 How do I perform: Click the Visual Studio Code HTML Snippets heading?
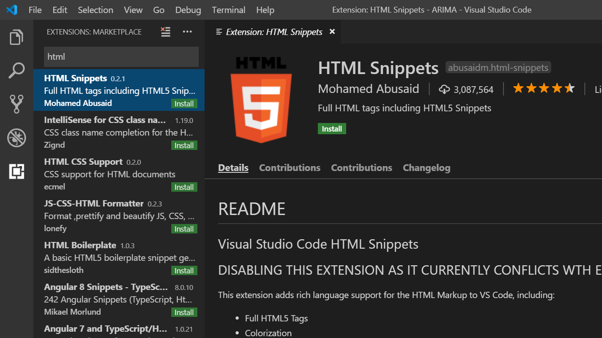pyautogui.click(x=318, y=244)
